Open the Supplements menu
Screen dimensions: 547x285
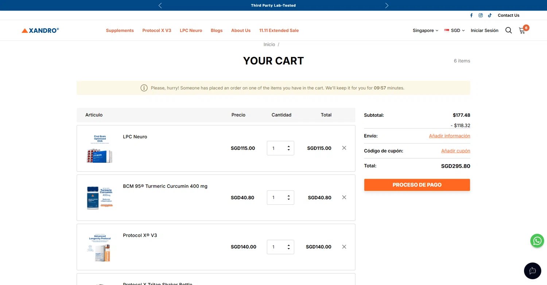120,31
